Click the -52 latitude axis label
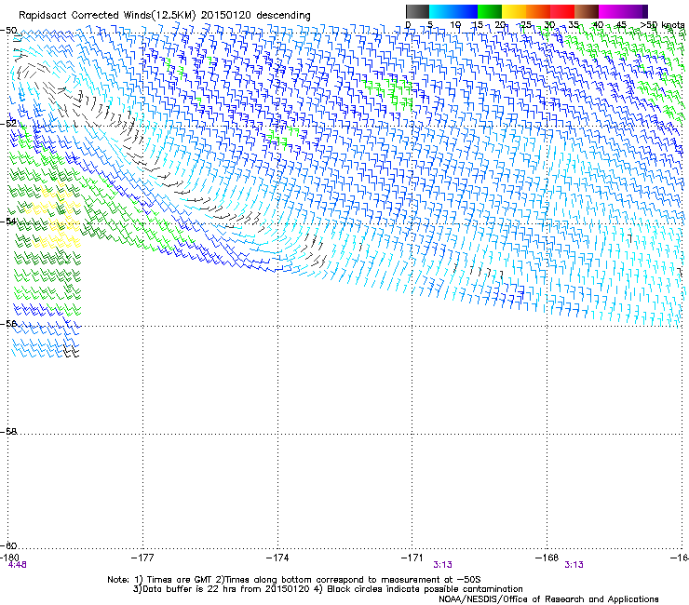 coord(8,124)
